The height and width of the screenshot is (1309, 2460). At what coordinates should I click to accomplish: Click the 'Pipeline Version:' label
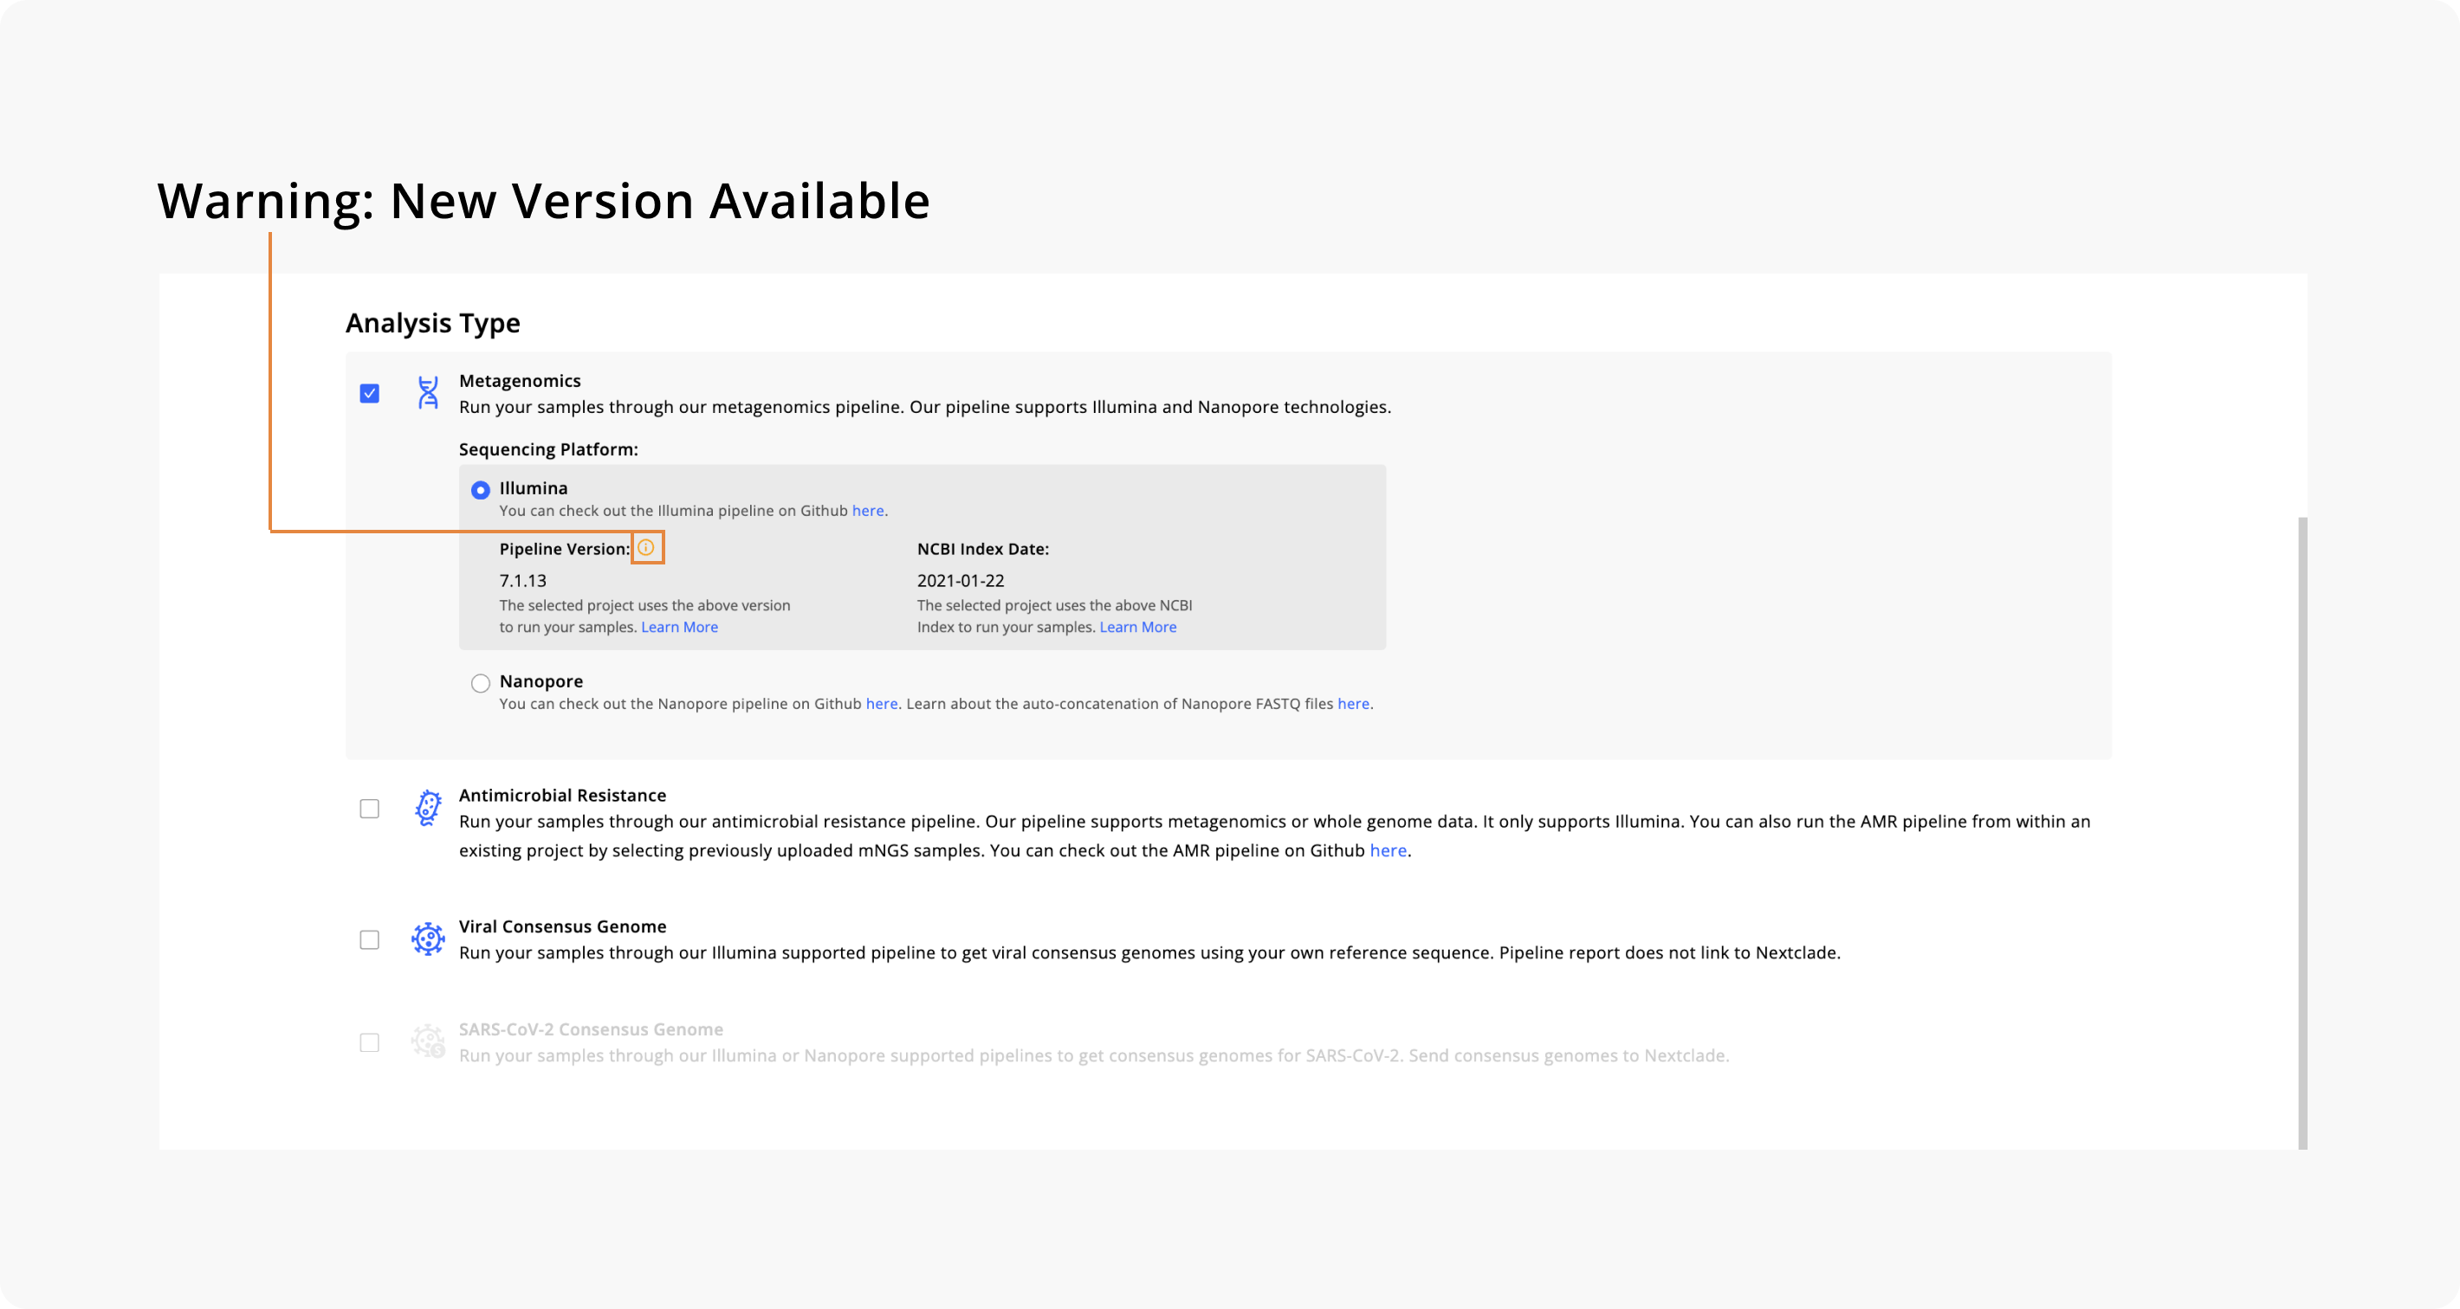(565, 549)
